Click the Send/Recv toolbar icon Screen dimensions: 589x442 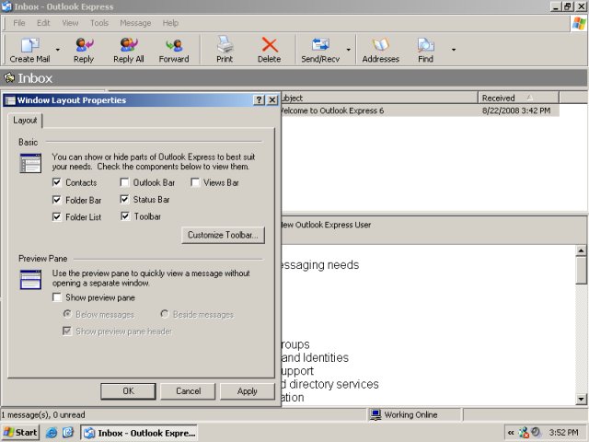pos(320,45)
